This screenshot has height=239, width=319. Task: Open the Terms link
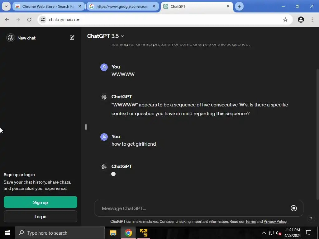(250, 222)
